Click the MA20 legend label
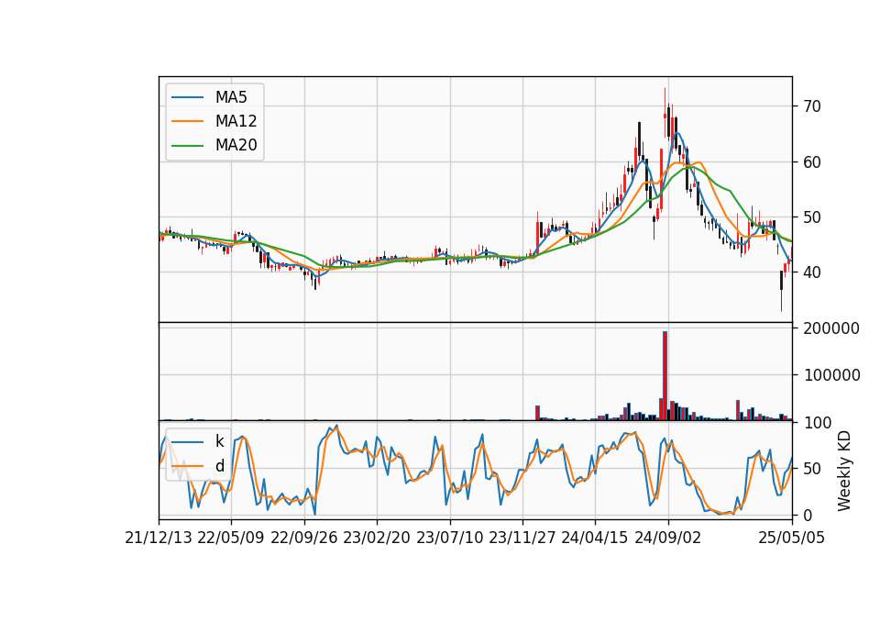This screenshot has height=633, width=880. [x=236, y=146]
